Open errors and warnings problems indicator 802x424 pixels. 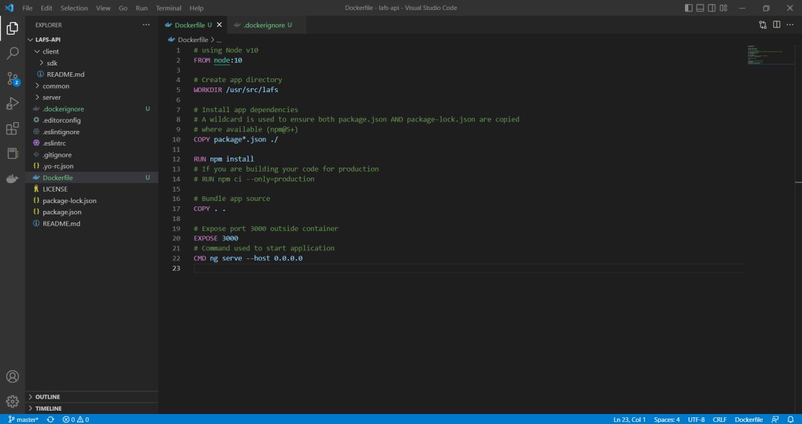click(x=76, y=419)
